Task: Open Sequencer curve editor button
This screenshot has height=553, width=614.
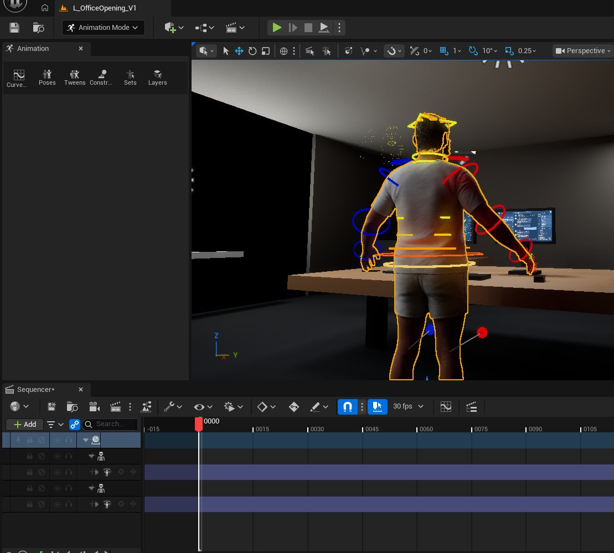Action: 446,406
